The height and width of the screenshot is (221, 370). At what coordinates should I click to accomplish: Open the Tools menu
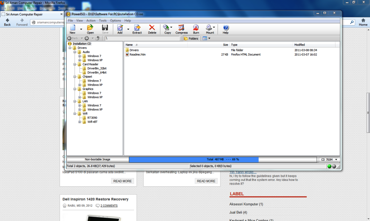(103, 21)
